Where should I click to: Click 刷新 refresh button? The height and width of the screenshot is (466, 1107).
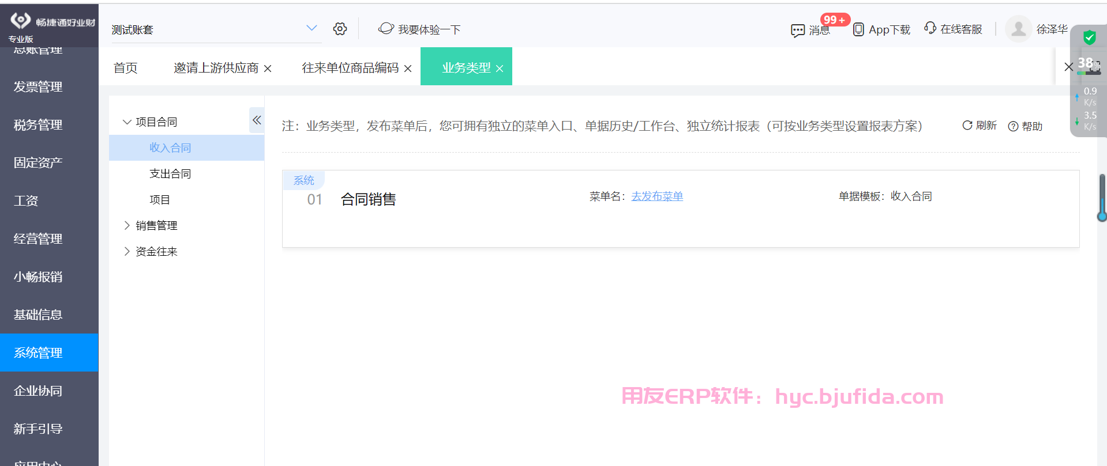[979, 126]
